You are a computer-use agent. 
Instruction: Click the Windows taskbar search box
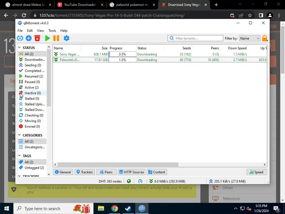click(x=53, y=208)
